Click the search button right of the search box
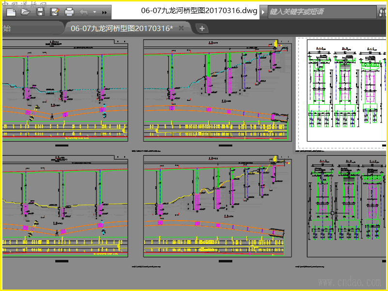This screenshot has height=291, width=388. pos(382,12)
